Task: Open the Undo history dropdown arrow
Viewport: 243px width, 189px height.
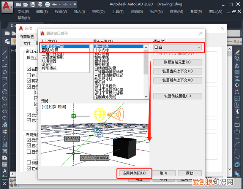Action: 60,4
